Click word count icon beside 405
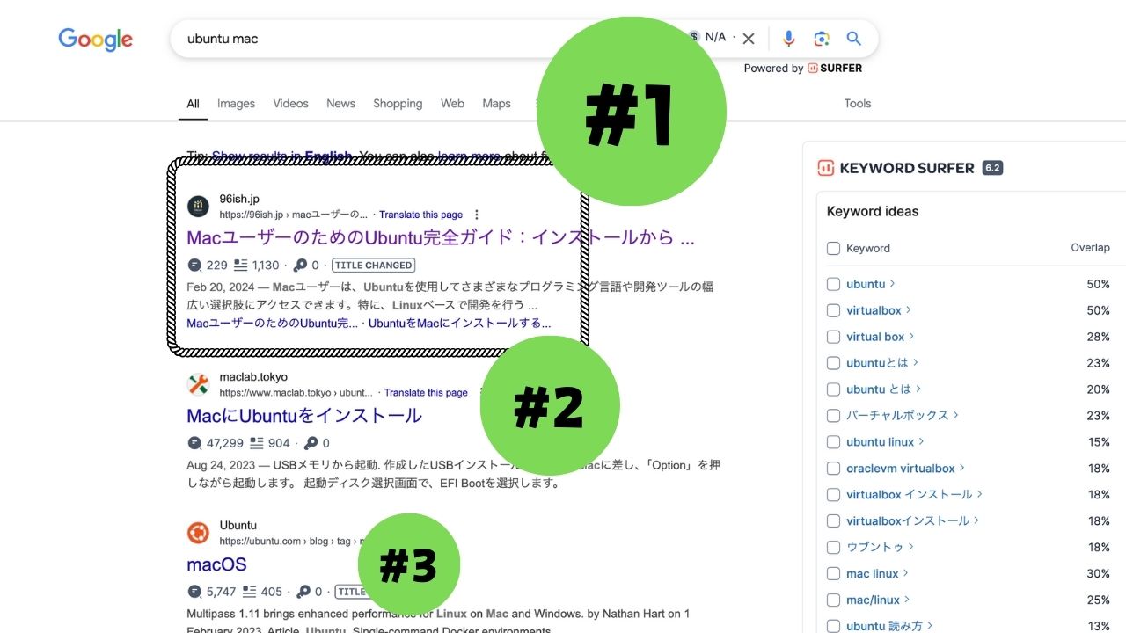Screen dimensions: 1126x633 pos(249,592)
